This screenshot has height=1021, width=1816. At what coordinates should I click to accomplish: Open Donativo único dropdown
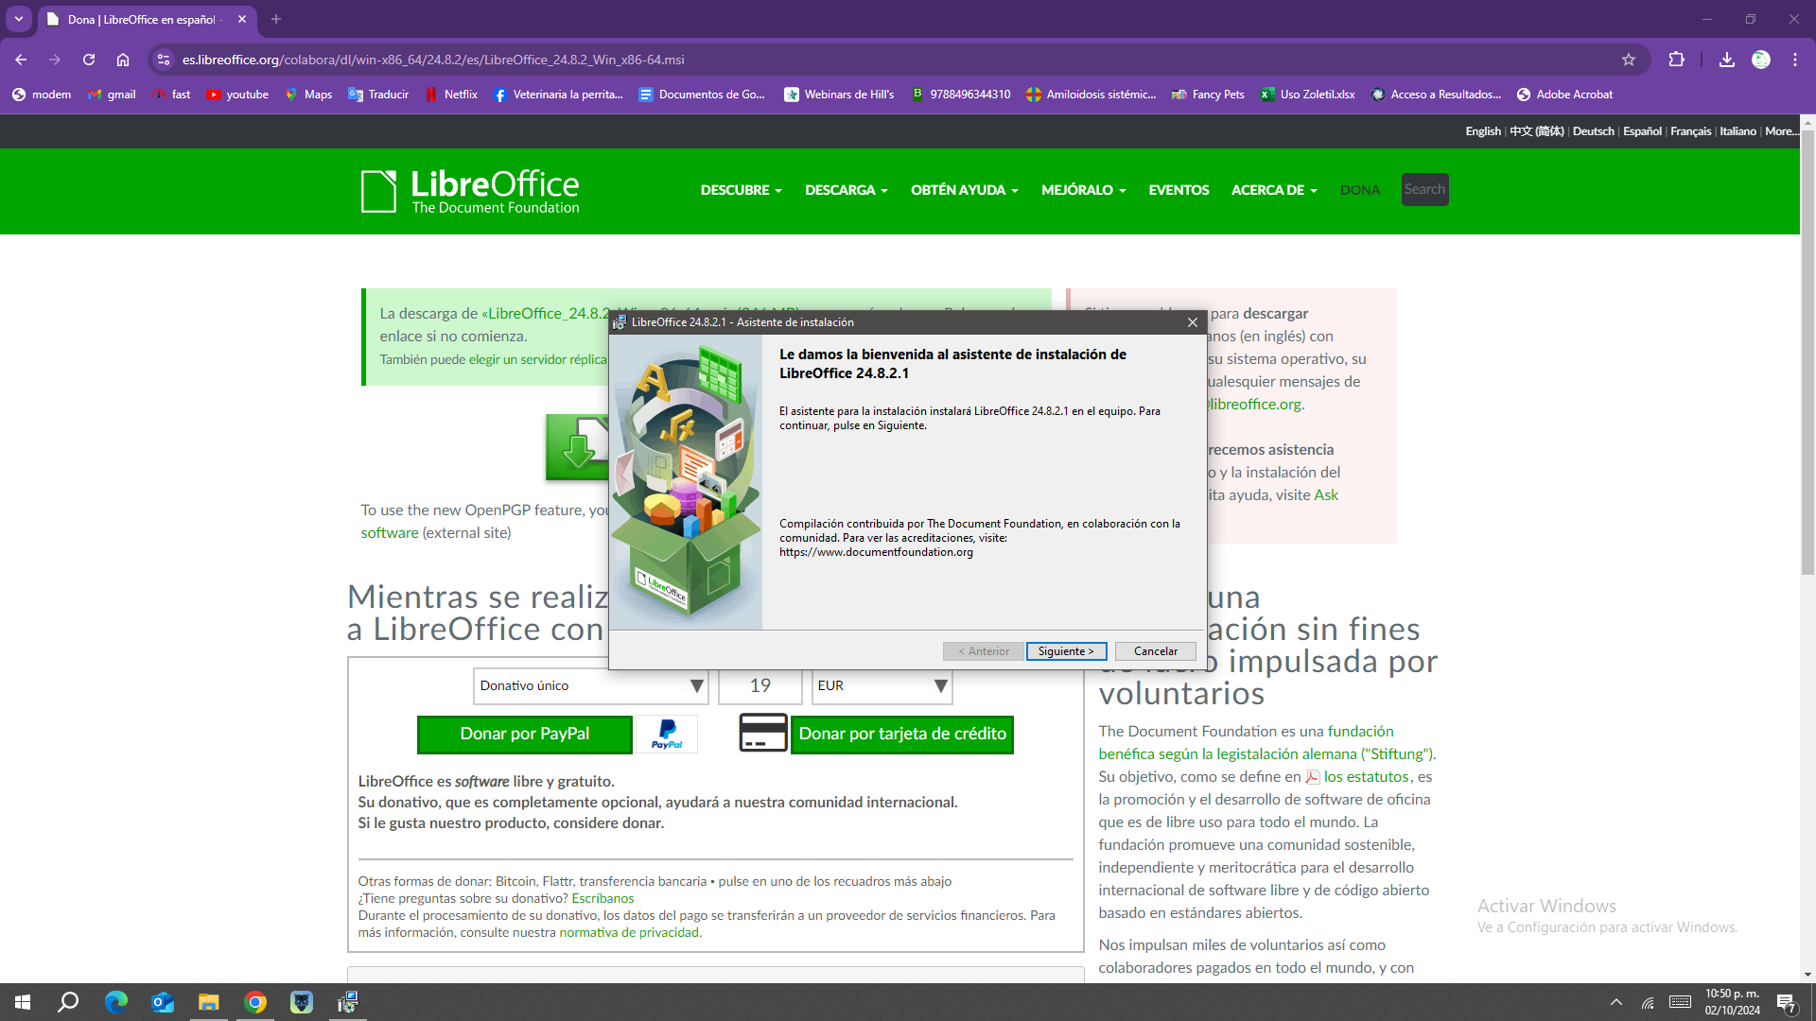tap(591, 685)
